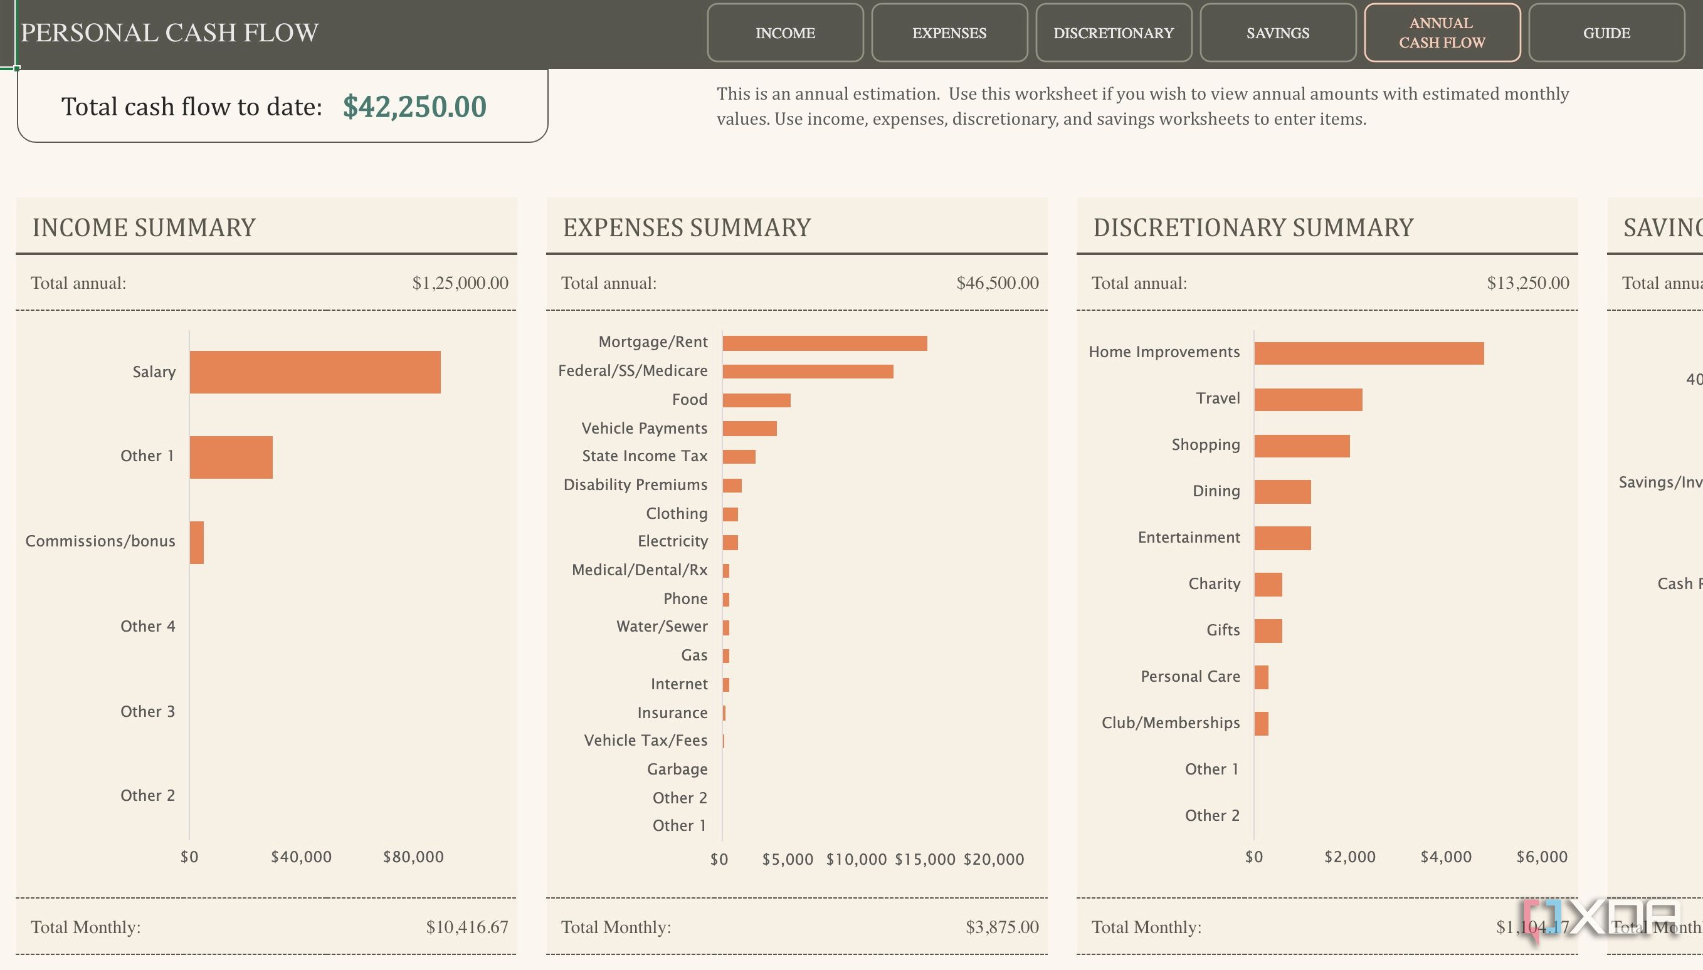The image size is (1703, 970).
Task: Select the Personal Care label
Action: tap(1189, 677)
